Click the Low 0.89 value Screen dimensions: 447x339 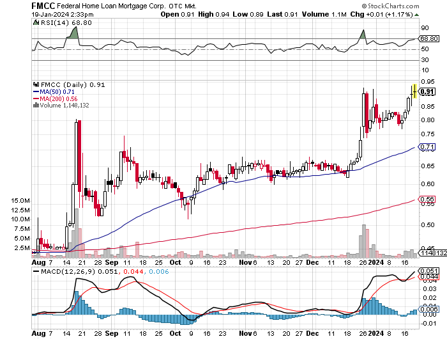tap(248, 14)
